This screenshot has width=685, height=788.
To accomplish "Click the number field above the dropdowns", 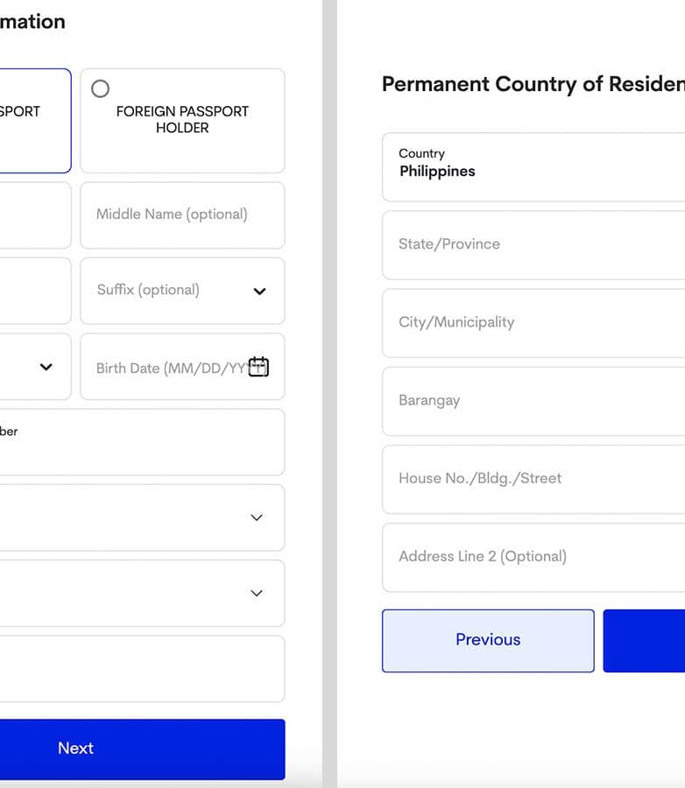I will coord(142,442).
